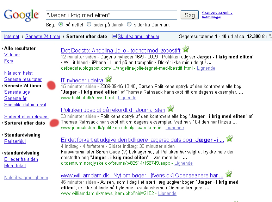Screen dimensions: 272x202
Task: Choose Sorteret efter dato in sidebar
Action: click(25, 123)
